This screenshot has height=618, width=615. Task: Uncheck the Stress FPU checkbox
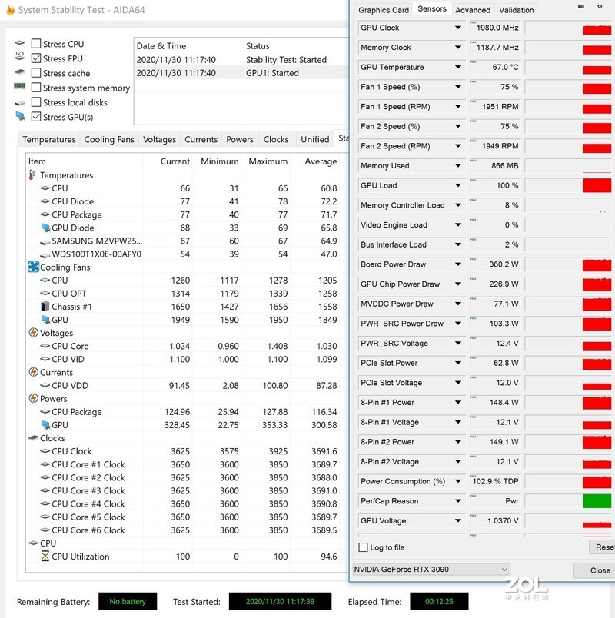(36, 58)
